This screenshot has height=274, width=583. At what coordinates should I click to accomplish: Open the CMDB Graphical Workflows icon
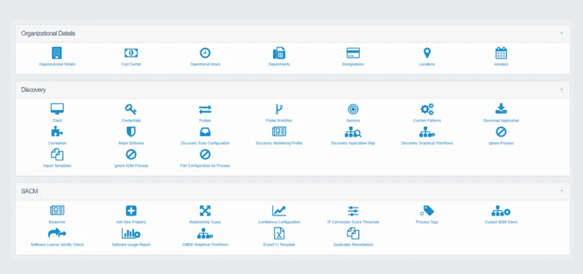(x=205, y=233)
